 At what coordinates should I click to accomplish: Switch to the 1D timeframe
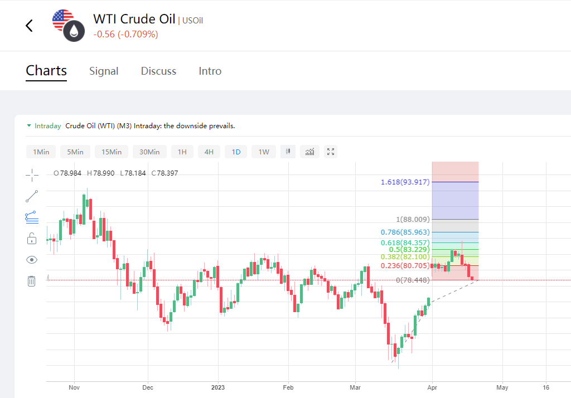point(236,152)
